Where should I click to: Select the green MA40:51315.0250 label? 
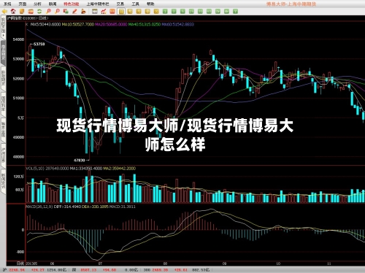coord(145,24)
